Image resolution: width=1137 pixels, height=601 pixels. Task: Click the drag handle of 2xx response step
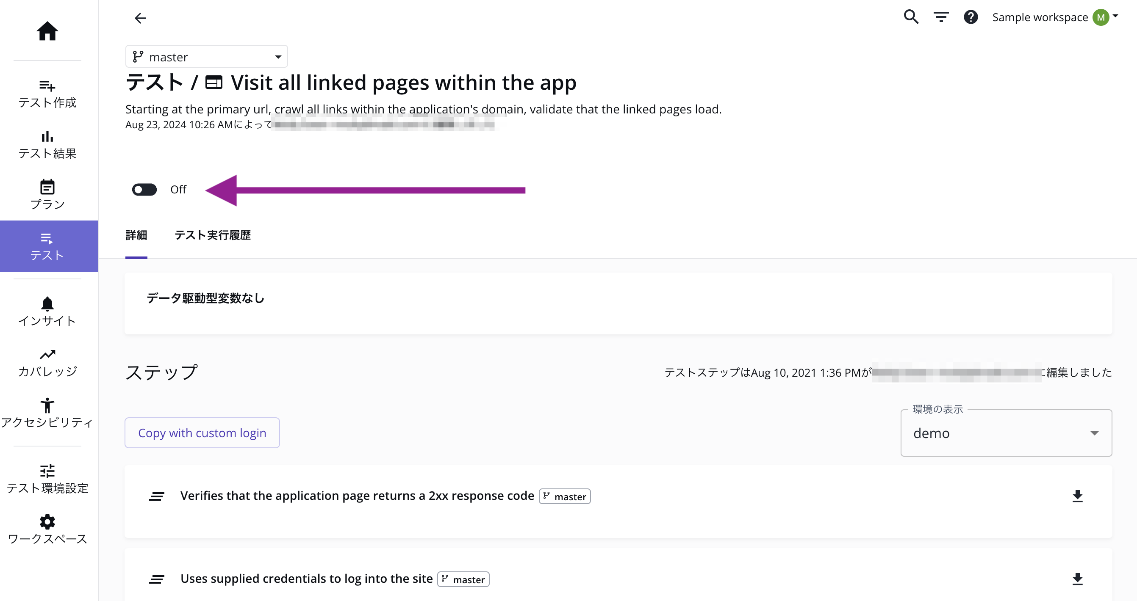click(157, 496)
